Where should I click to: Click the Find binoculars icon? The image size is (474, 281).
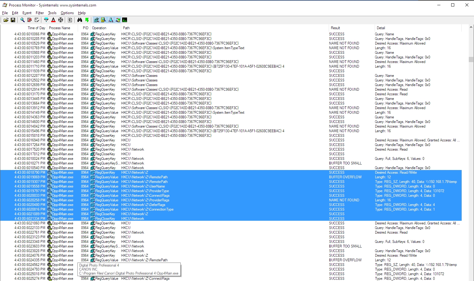[80, 20]
